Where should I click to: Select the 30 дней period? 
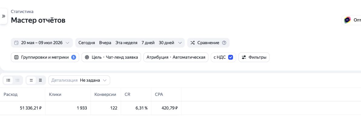coord(166,43)
